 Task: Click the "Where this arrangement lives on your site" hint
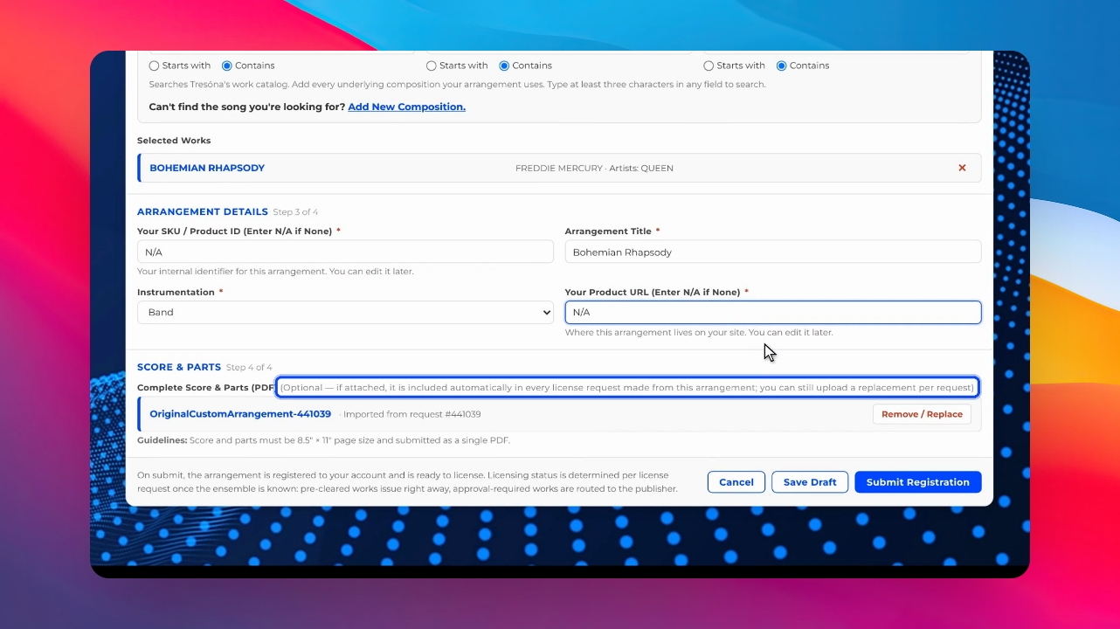pos(699,332)
